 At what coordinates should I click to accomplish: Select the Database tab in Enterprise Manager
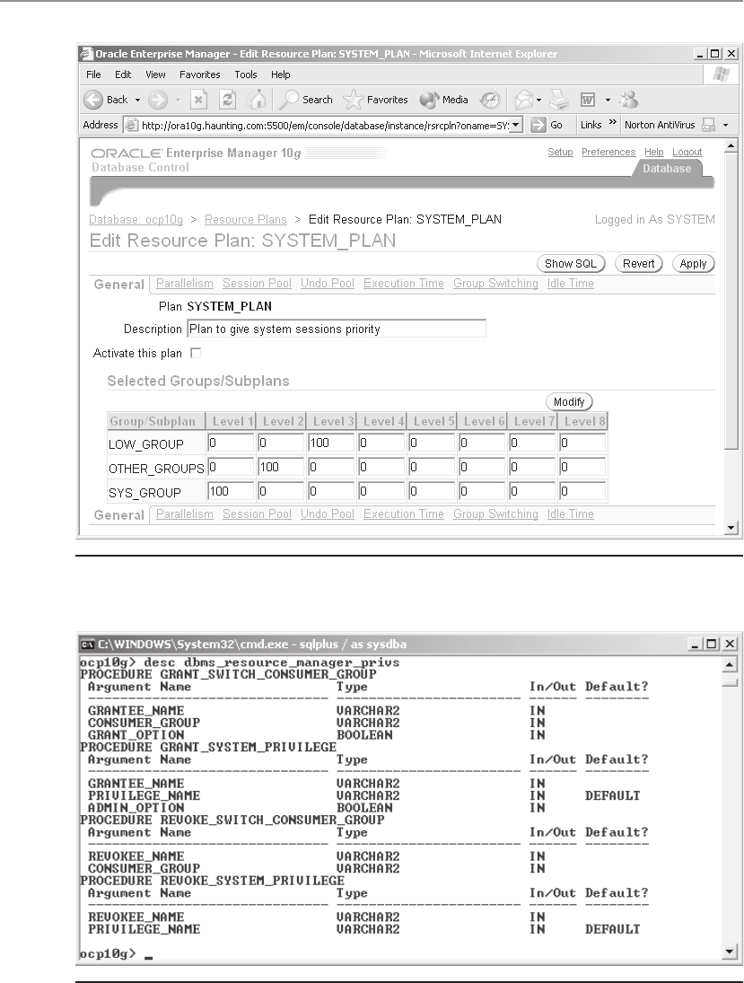click(x=666, y=169)
